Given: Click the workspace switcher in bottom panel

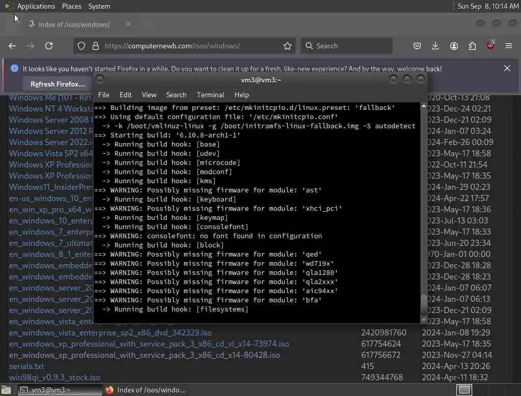Looking at the screenshot, I should pyautogui.click(x=464, y=390).
